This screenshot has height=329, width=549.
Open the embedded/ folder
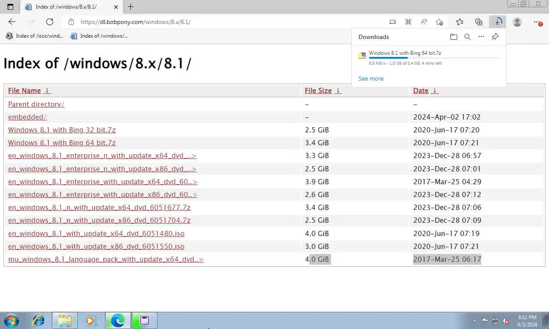pos(27,117)
